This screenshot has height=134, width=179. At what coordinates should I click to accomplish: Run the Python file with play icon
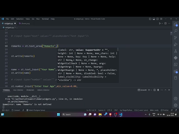click(x=160, y=23)
